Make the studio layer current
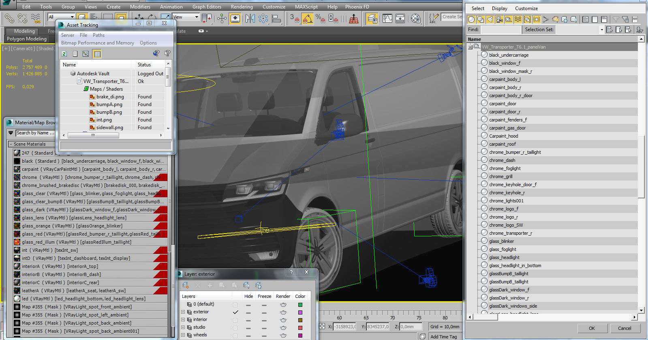648x340 pixels. coord(235,327)
